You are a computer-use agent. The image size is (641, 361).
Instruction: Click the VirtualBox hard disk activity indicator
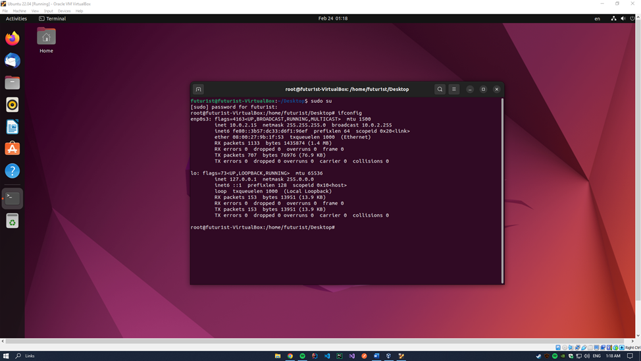558,347
